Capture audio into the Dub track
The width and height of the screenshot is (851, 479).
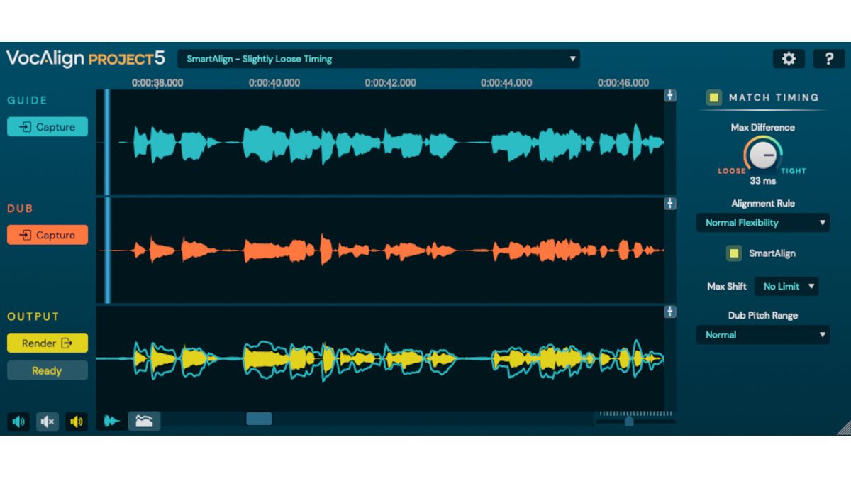pyautogui.click(x=48, y=235)
